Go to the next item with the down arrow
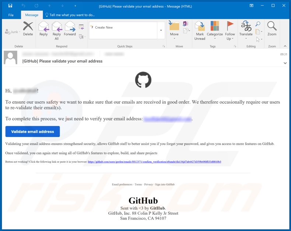The height and width of the screenshot is (231, 291). [62, 6]
